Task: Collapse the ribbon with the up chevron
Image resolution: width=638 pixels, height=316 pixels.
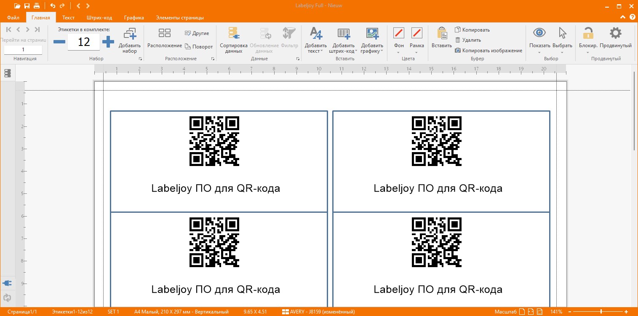Action: point(623,17)
